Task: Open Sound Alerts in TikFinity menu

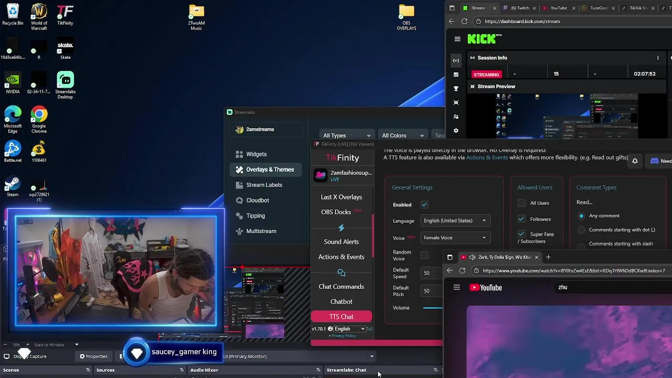Action: (x=341, y=242)
